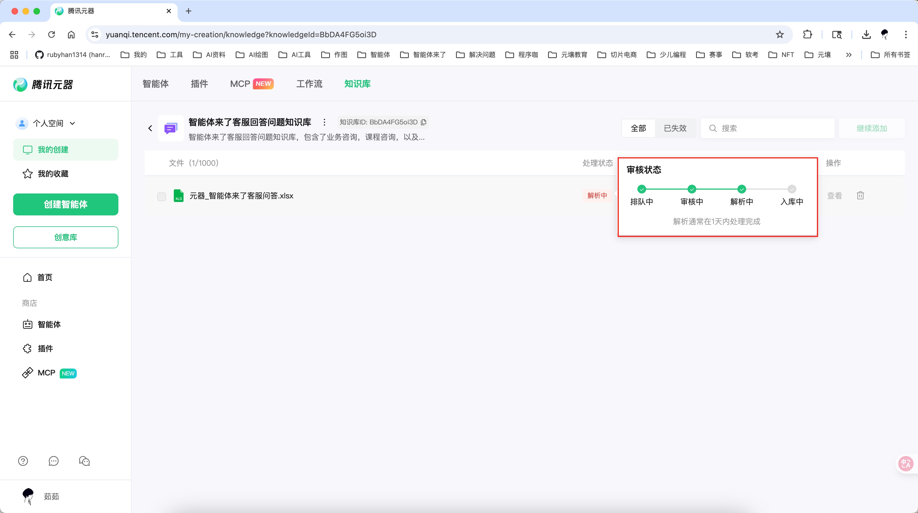Image resolution: width=918 pixels, height=513 pixels.
Task: Expand hidden bookmarks with the chevron arrows
Action: (849, 55)
